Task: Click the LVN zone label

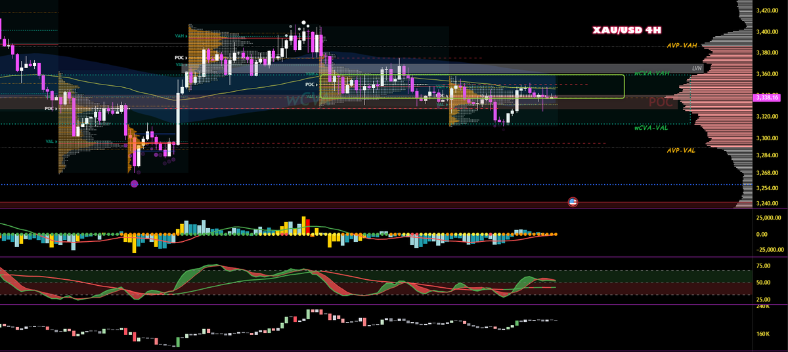Action: coord(697,68)
